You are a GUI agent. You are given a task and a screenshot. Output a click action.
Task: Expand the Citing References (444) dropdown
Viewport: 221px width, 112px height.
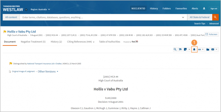point(81,42)
